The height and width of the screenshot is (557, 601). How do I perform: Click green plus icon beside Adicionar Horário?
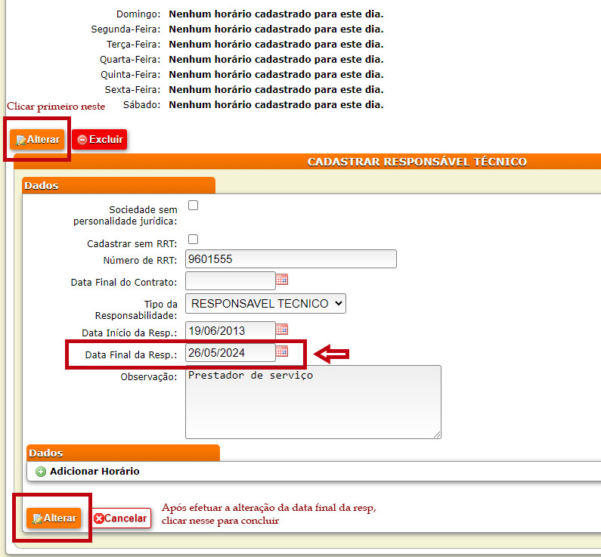[x=41, y=472]
